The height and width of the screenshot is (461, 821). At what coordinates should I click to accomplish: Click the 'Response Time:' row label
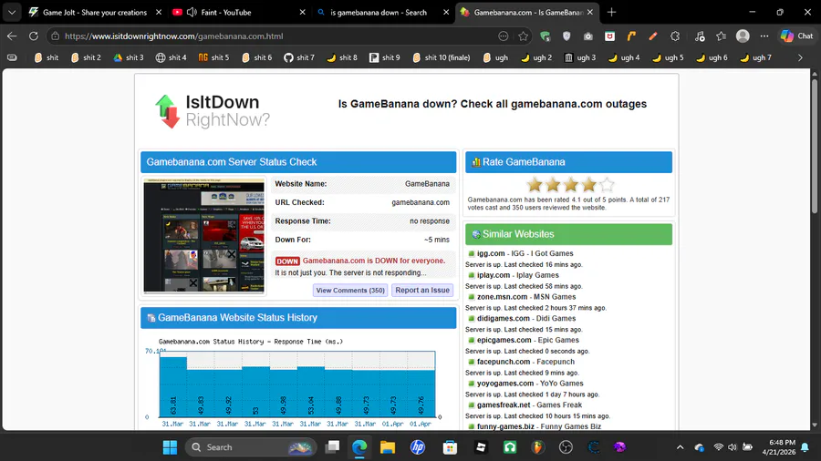click(x=303, y=221)
